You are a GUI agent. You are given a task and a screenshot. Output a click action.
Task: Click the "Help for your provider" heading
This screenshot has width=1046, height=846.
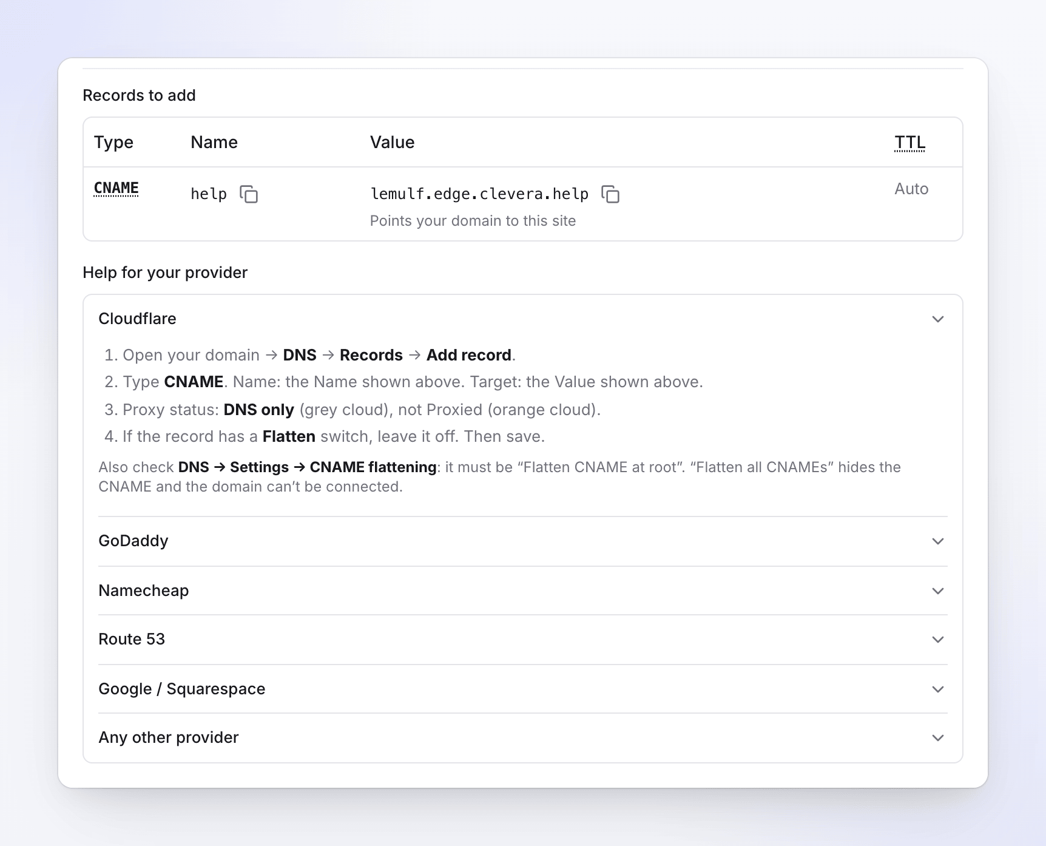(x=165, y=272)
